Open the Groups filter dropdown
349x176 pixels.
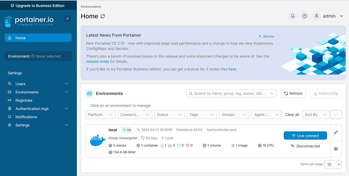point(234,115)
